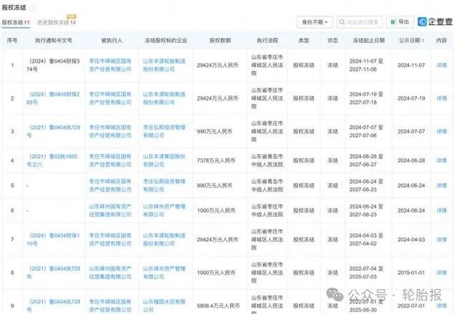457x314 pixels.
Task: Click the 企查查 logo
Action: tap(435, 21)
